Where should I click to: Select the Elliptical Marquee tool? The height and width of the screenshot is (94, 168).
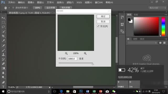pyautogui.click(x=3, y=27)
